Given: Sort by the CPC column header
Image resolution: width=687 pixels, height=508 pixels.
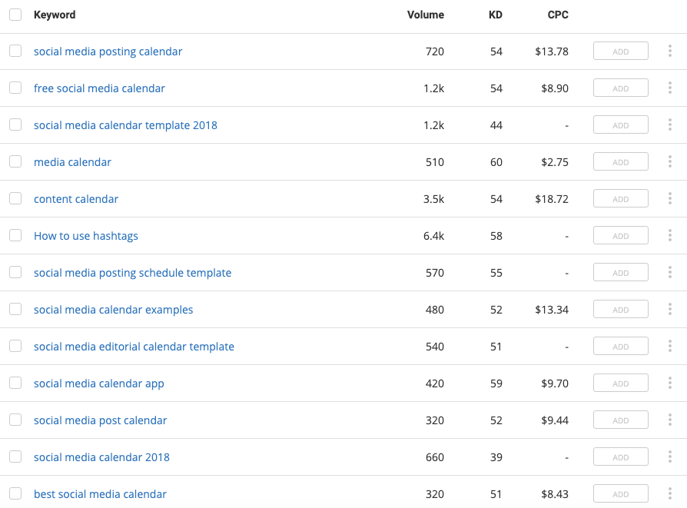Looking at the screenshot, I should point(556,15).
